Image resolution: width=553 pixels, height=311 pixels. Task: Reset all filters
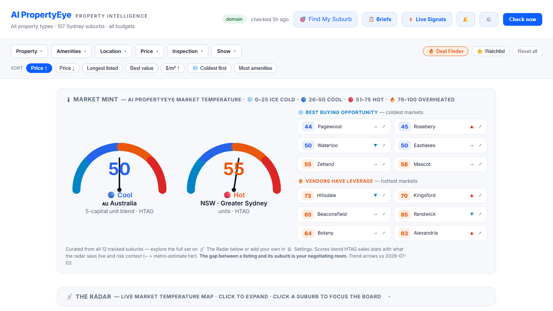tap(527, 51)
